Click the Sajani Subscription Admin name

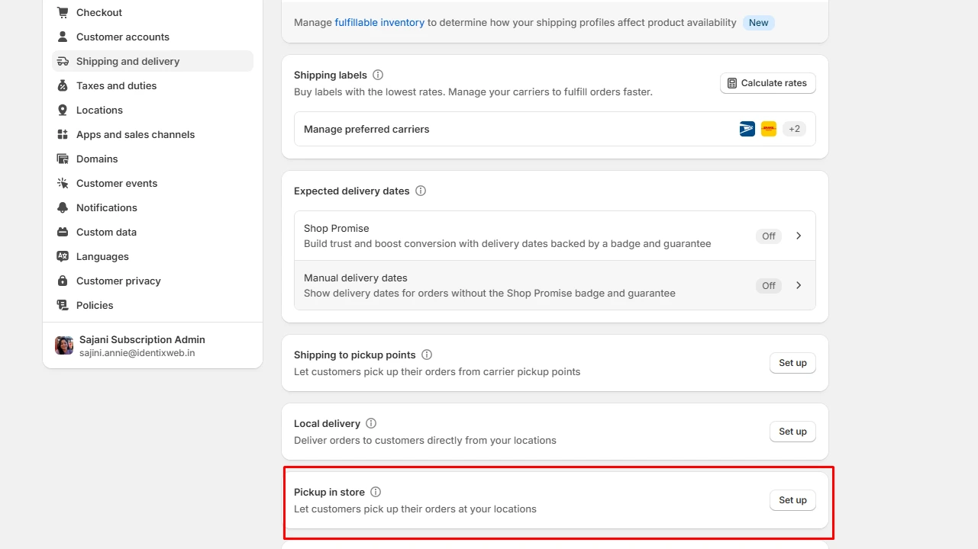[142, 339]
